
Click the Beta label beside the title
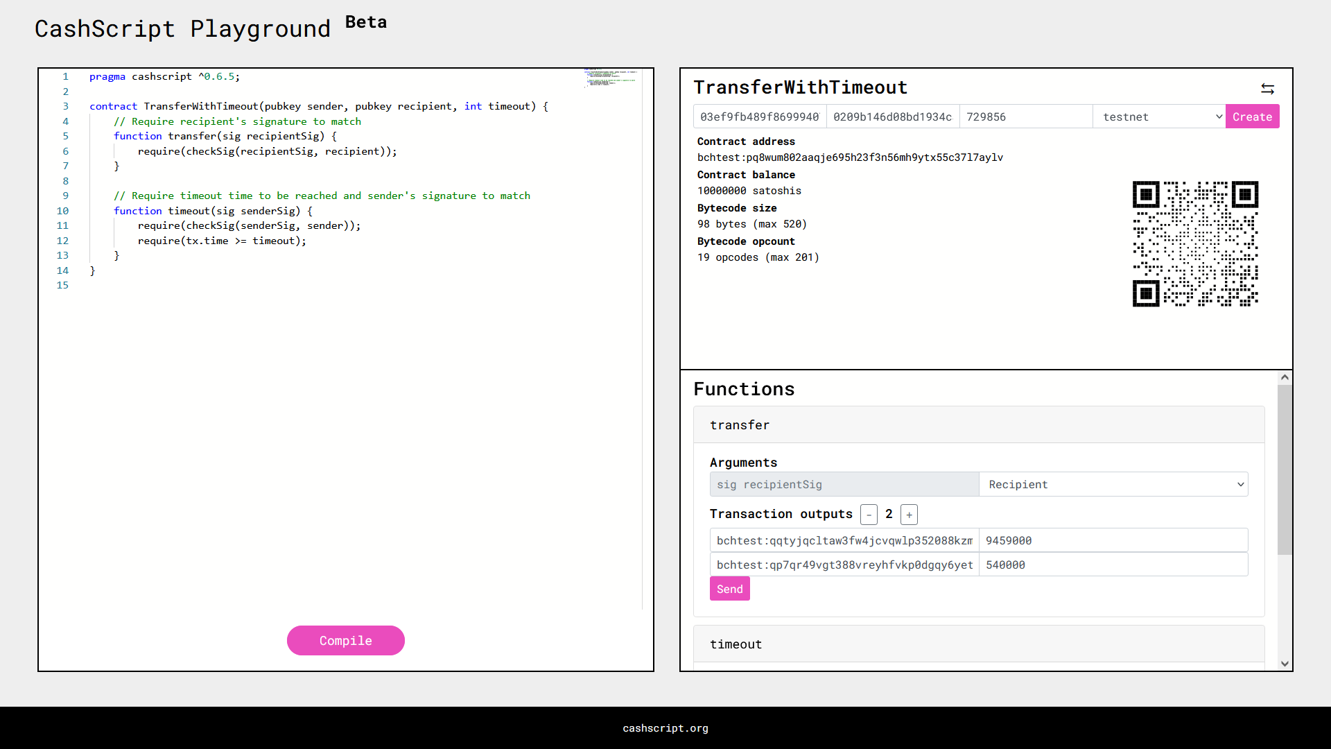pyautogui.click(x=366, y=22)
